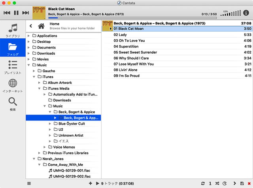253x188 pixels.
Task: Select the Unknown Artist folder
Action: tap(71, 135)
